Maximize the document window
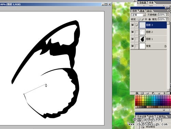The width and height of the screenshot is (171, 129). [x=106, y=4]
